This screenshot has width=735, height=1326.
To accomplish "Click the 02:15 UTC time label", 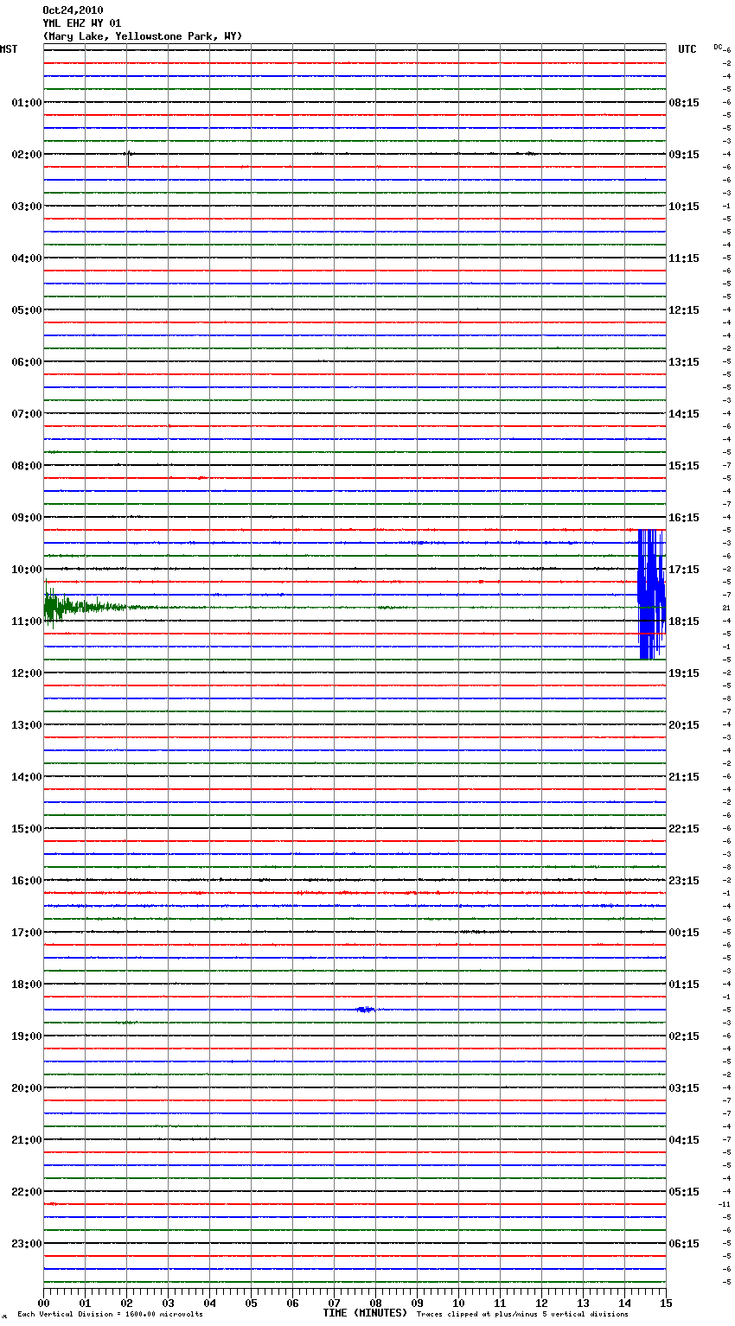I will coord(684,1036).
